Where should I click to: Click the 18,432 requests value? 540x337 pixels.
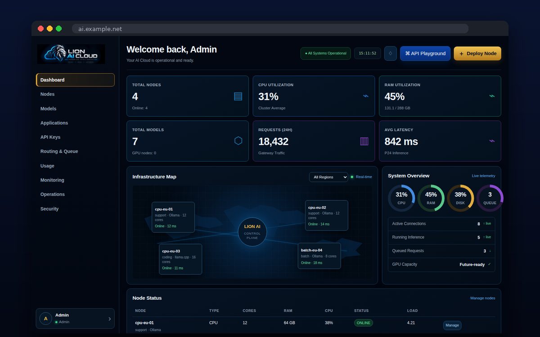(273, 142)
